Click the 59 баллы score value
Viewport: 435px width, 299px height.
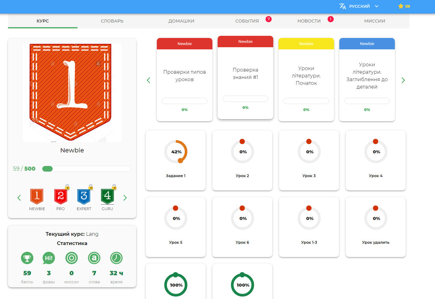27,273
